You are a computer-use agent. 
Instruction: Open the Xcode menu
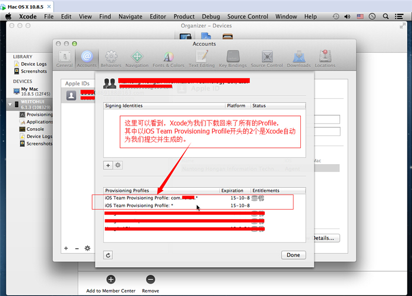[28, 16]
